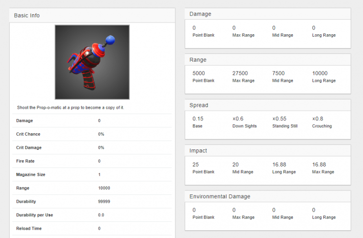
Task: Click the Magazine Size value 1
Action: tap(99, 174)
